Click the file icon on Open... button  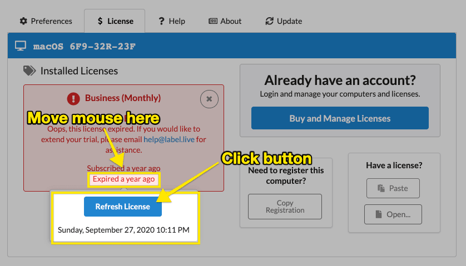pyautogui.click(x=379, y=214)
